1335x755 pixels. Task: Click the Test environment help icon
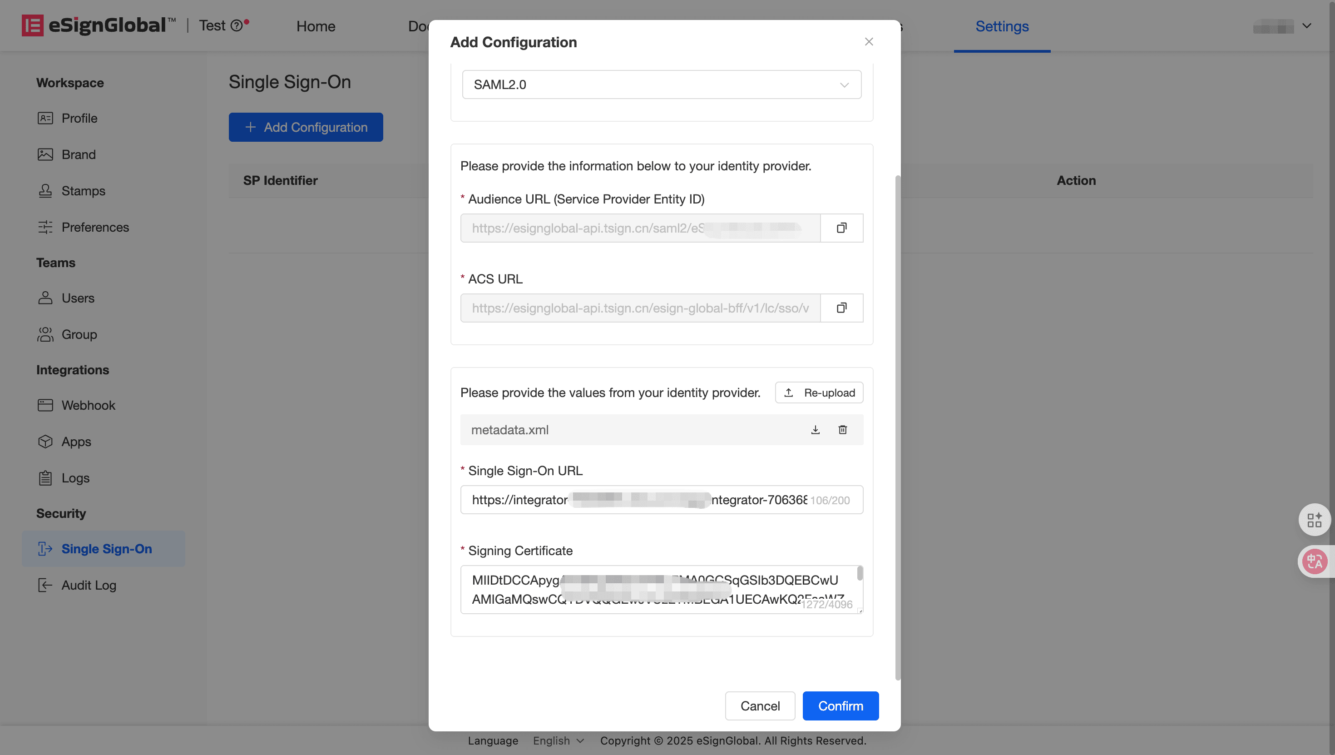tap(236, 26)
